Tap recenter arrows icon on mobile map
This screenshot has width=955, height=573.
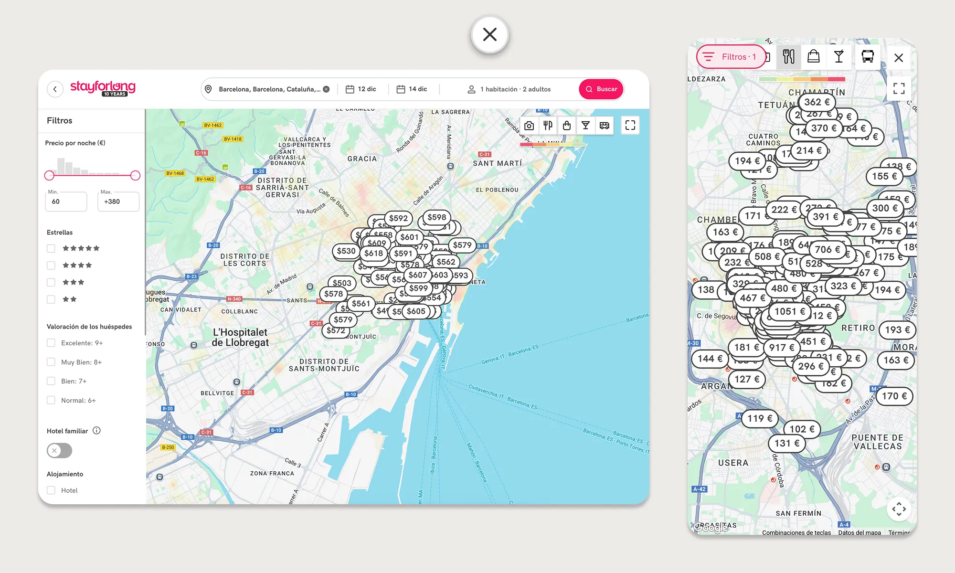(x=899, y=509)
